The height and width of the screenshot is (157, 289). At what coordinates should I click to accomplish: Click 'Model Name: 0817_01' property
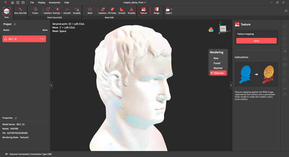[13, 124]
